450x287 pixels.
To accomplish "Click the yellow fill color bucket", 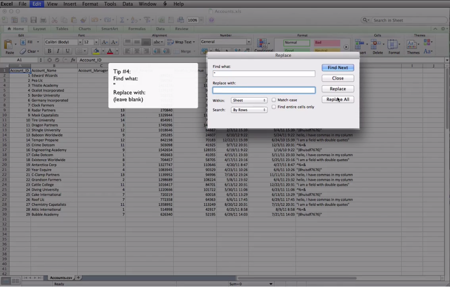I will tap(96, 51).
